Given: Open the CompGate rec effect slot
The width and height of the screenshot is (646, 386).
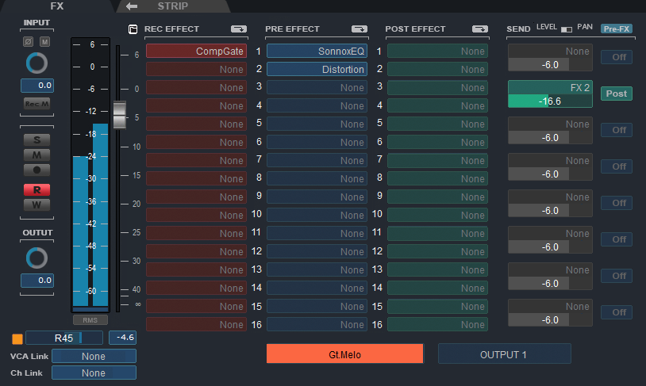Looking at the screenshot, I should pyautogui.click(x=196, y=51).
